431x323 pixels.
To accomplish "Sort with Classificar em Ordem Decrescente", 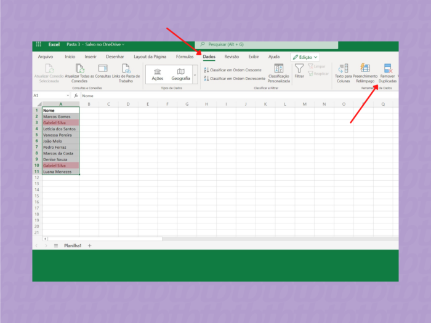I will pyautogui.click(x=235, y=79).
